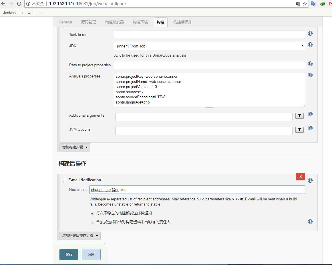Show help for Path to project properties
This screenshot has height=265, width=332.
[310, 64]
